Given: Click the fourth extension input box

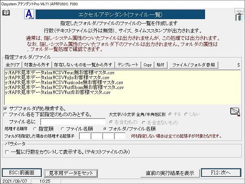Looking at the screenshot, I should click(x=120, y=136).
